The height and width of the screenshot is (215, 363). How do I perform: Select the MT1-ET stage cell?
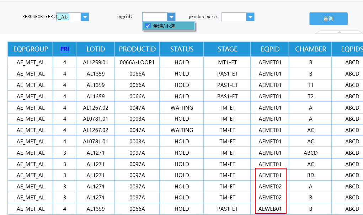click(227, 62)
